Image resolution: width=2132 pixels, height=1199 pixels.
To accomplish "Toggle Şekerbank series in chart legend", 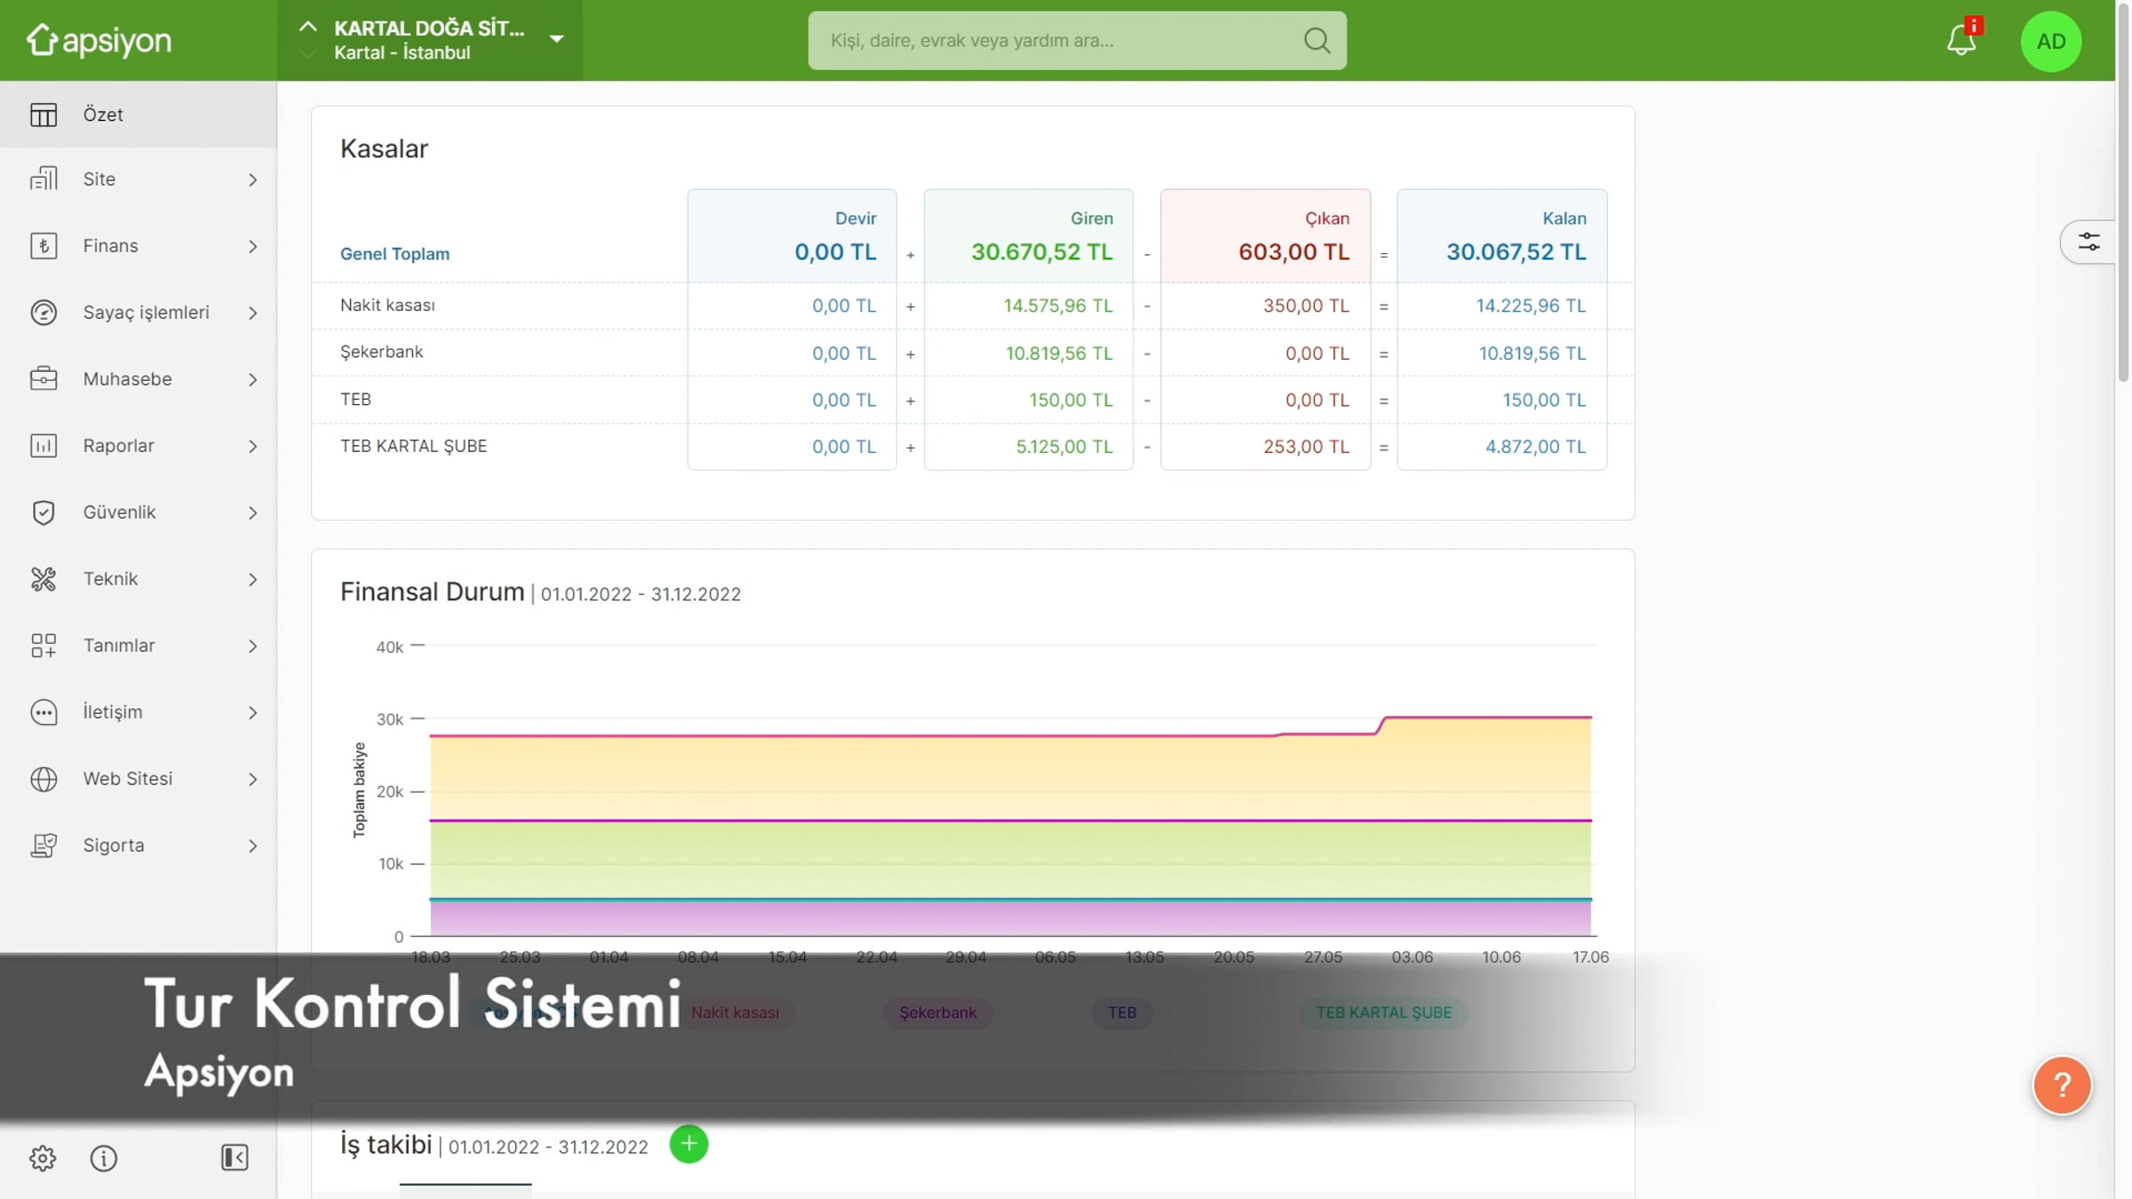I will pyautogui.click(x=937, y=1012).
